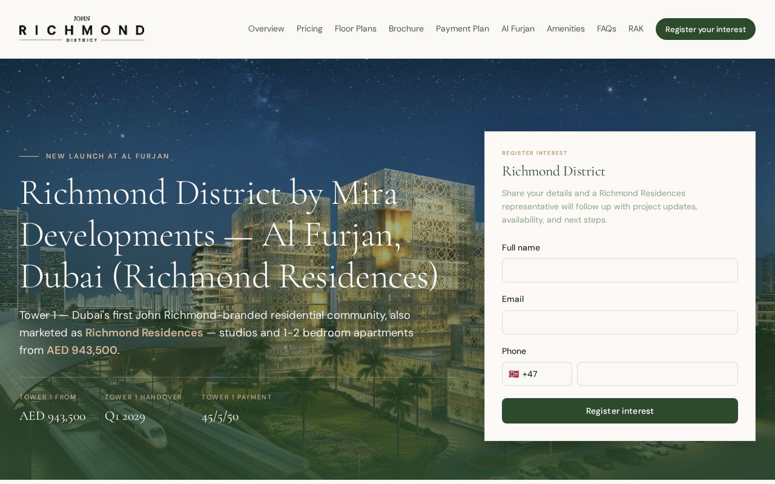
Task: Click the John Richmond District logo
Action: [82, 29]
